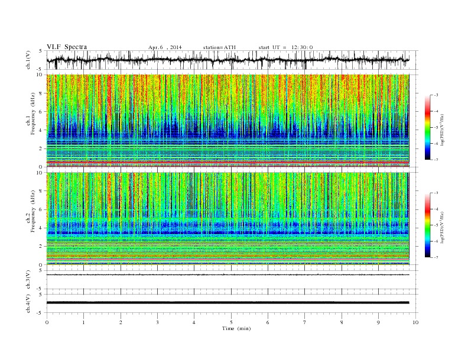Image resolution: width=468 pixels, height=362 pixels.
Task: Click the ch.2 spectrogram color scale bar
Action: [427, 225]
